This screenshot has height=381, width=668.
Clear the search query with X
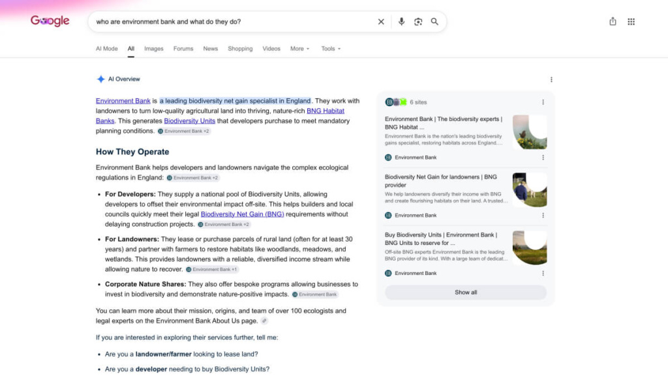381,21
